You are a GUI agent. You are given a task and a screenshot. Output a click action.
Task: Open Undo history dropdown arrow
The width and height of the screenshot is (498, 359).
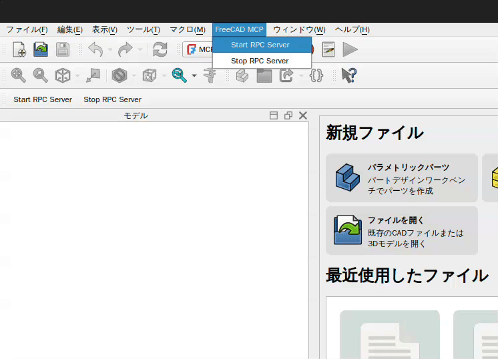(110, 49)
